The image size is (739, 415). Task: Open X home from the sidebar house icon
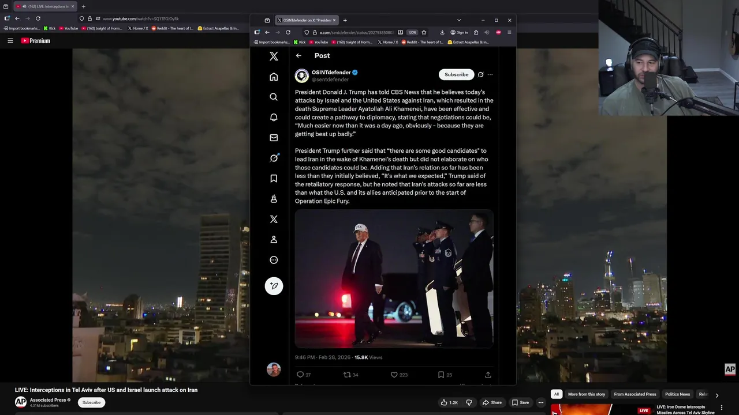point(274,77)
